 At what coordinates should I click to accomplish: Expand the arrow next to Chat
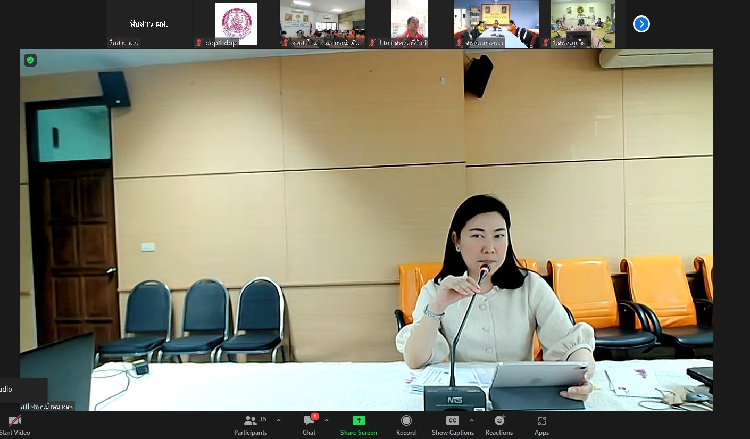click(327, 420)
